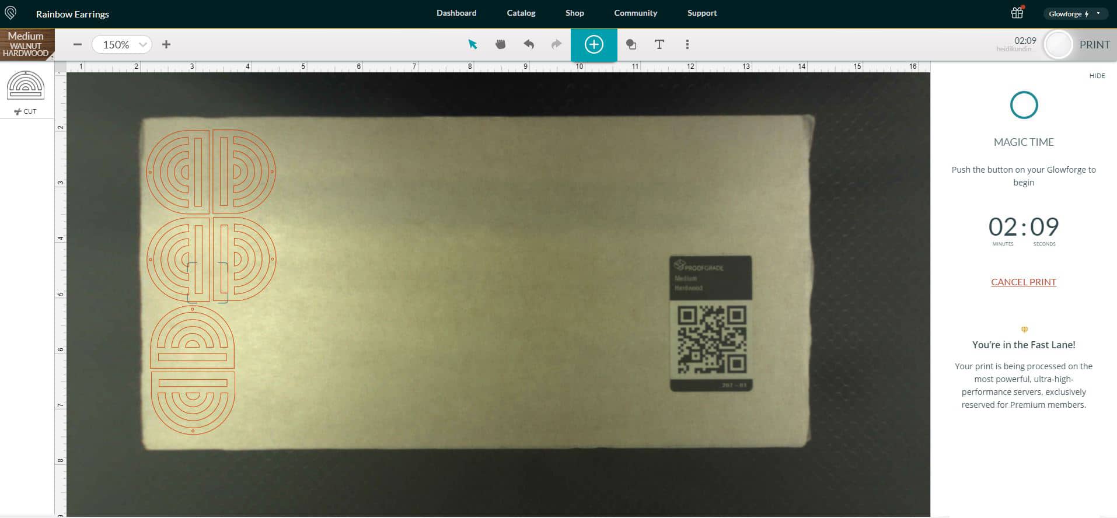This screenshot has width=1117, height=518.
Task: Undo the last action
Action: click(529, 44)
